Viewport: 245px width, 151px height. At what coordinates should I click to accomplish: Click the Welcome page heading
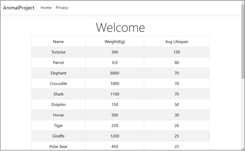(120, 27)
